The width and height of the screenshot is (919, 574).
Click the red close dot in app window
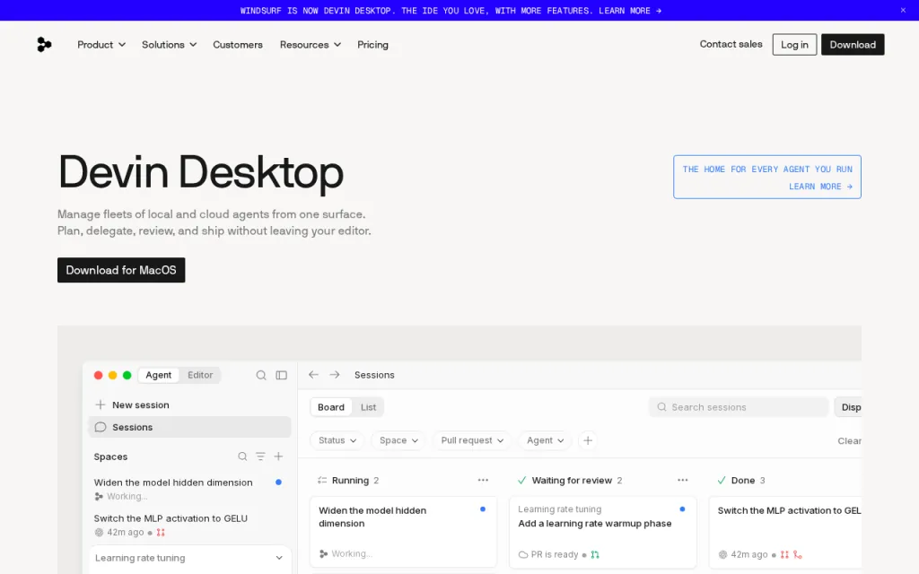point(99,375)
